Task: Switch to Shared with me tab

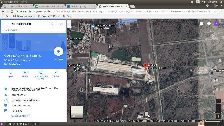Action: (x=17, y=6)
